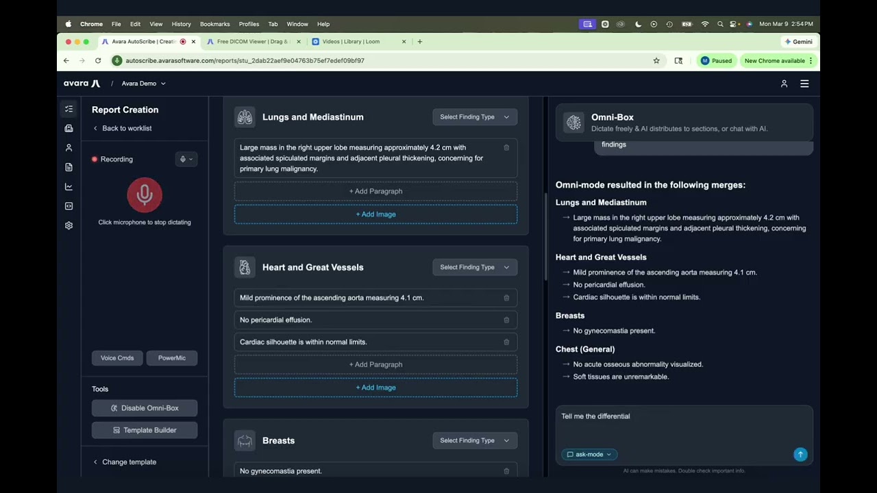The width and height of the screenshot is (877, 493).
Task: Click the New Chrome available button
Action: point(778,60)
